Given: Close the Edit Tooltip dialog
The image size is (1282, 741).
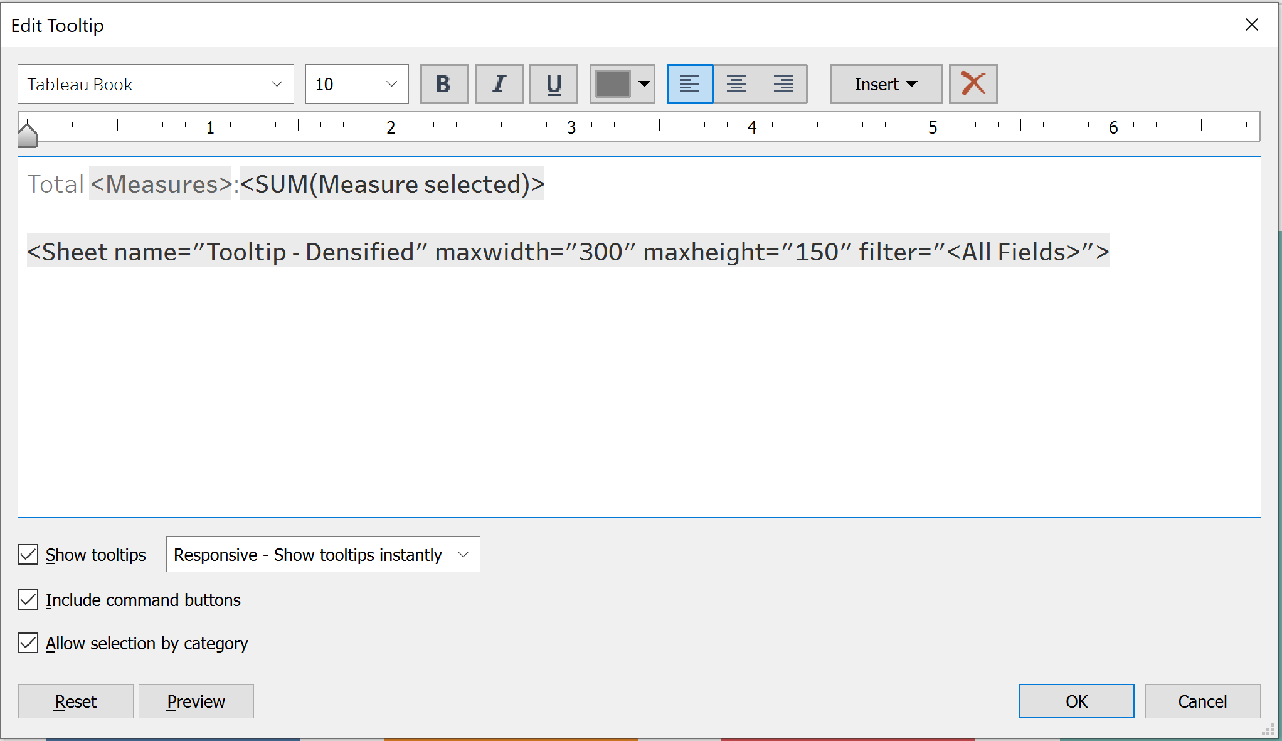Looking at the screenshot, I should pos(1251,24).
